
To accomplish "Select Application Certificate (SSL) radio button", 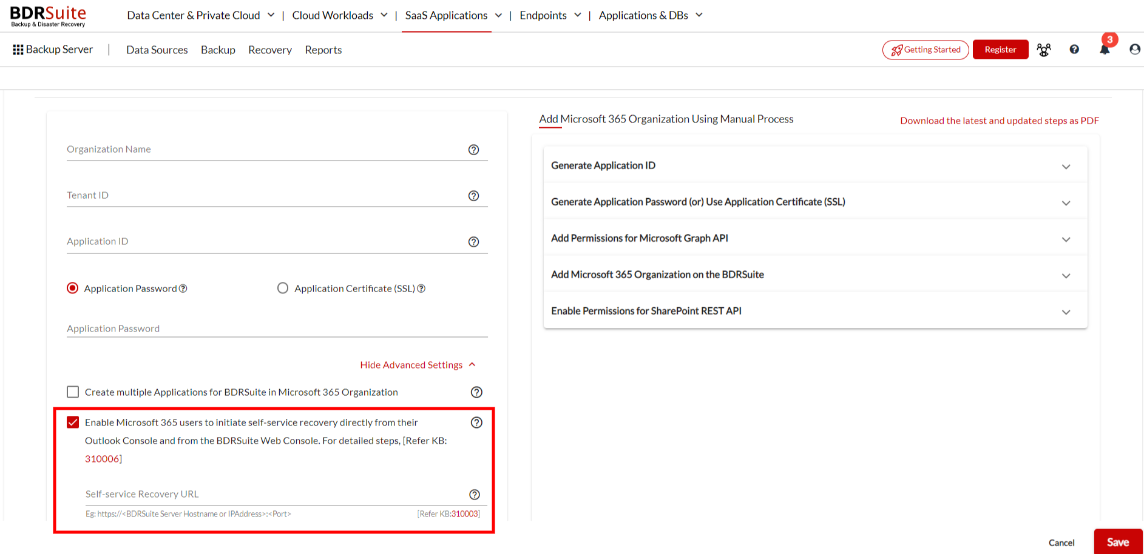I will point(283,288).
